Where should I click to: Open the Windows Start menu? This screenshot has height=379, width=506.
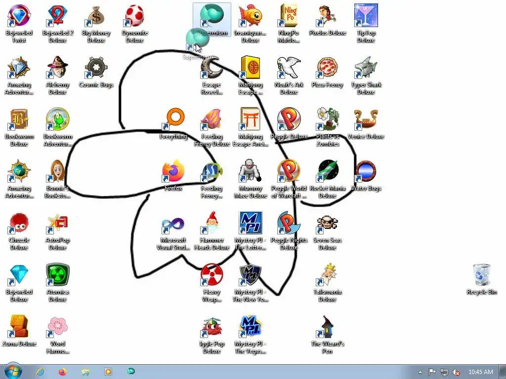(13, 372)
